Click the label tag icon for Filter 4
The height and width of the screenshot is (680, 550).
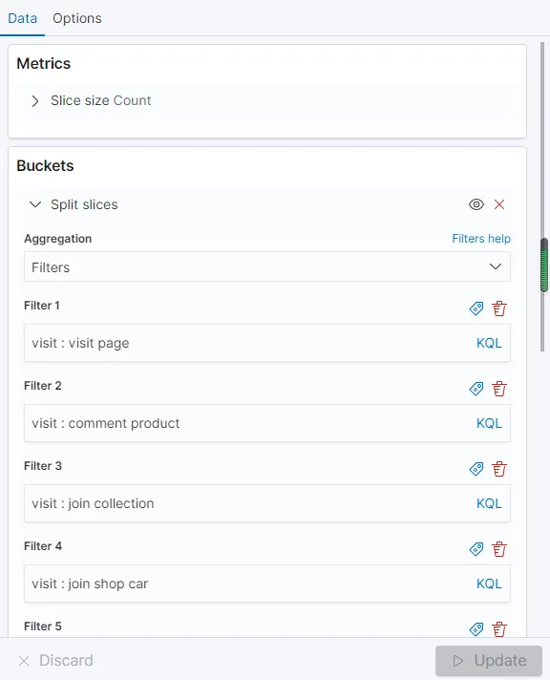(476, 549)
